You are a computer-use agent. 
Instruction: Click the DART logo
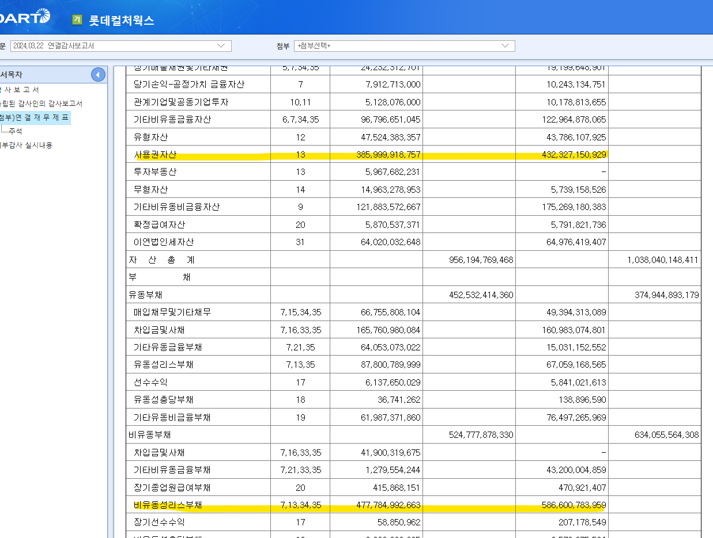[25, 17]
